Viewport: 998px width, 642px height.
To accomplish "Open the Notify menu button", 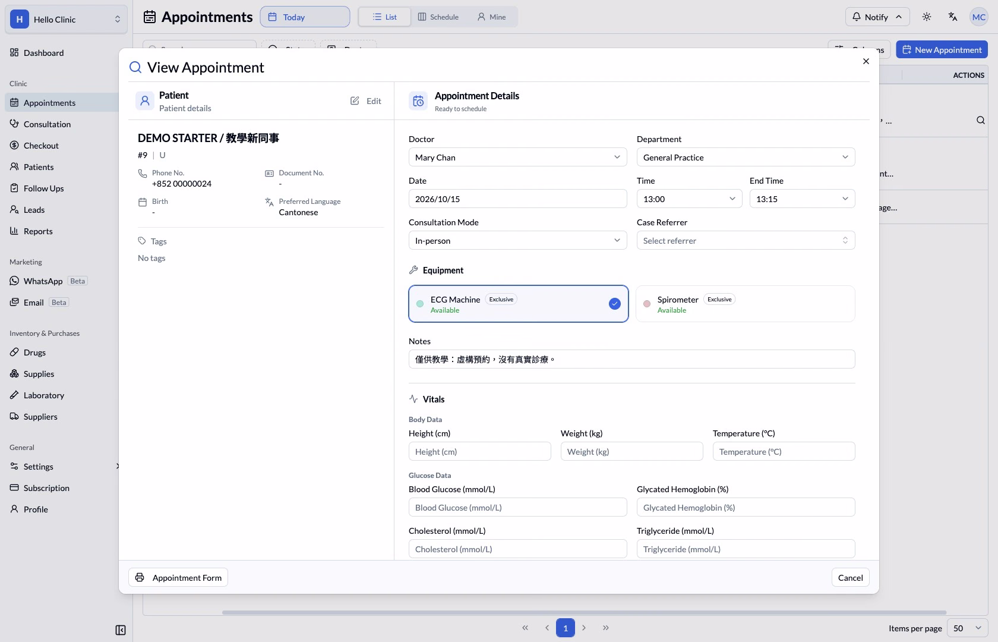I will pos(877,17).
